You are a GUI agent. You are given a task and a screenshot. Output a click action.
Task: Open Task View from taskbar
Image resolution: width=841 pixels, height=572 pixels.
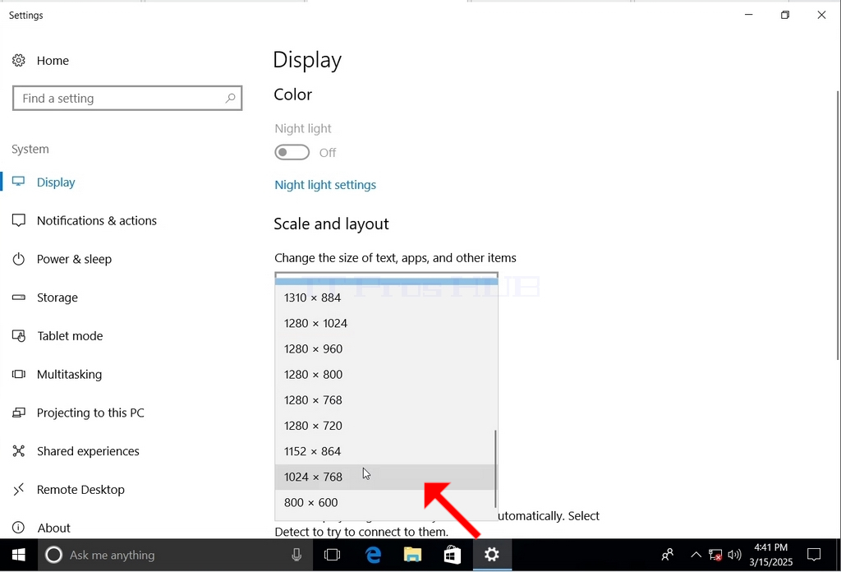tap(333, 555)
